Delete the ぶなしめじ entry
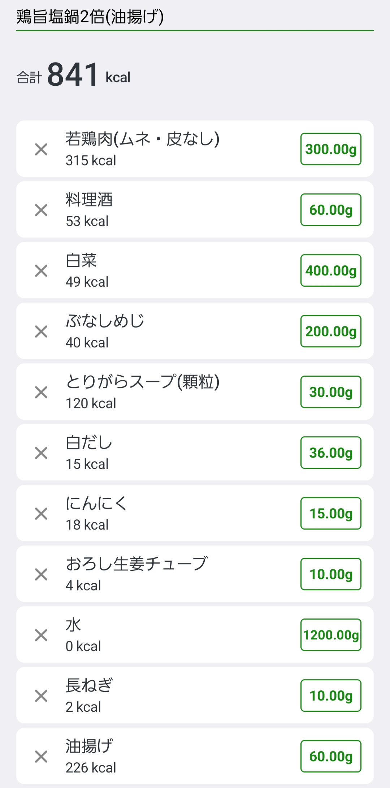Screen dimensions: 390x788 [41, 331]
